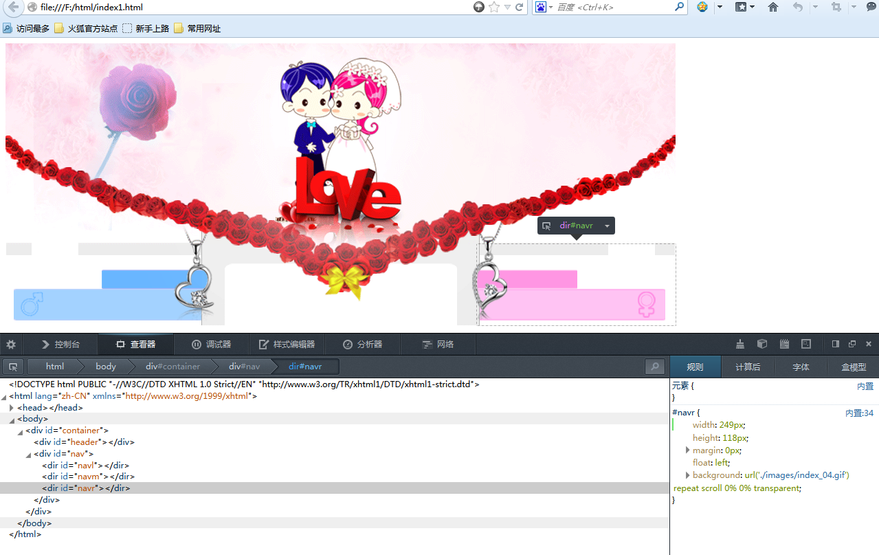Select the dir id="navl" markup row
Viewport: 879px width, 555px height.
[x=335, y=466]
